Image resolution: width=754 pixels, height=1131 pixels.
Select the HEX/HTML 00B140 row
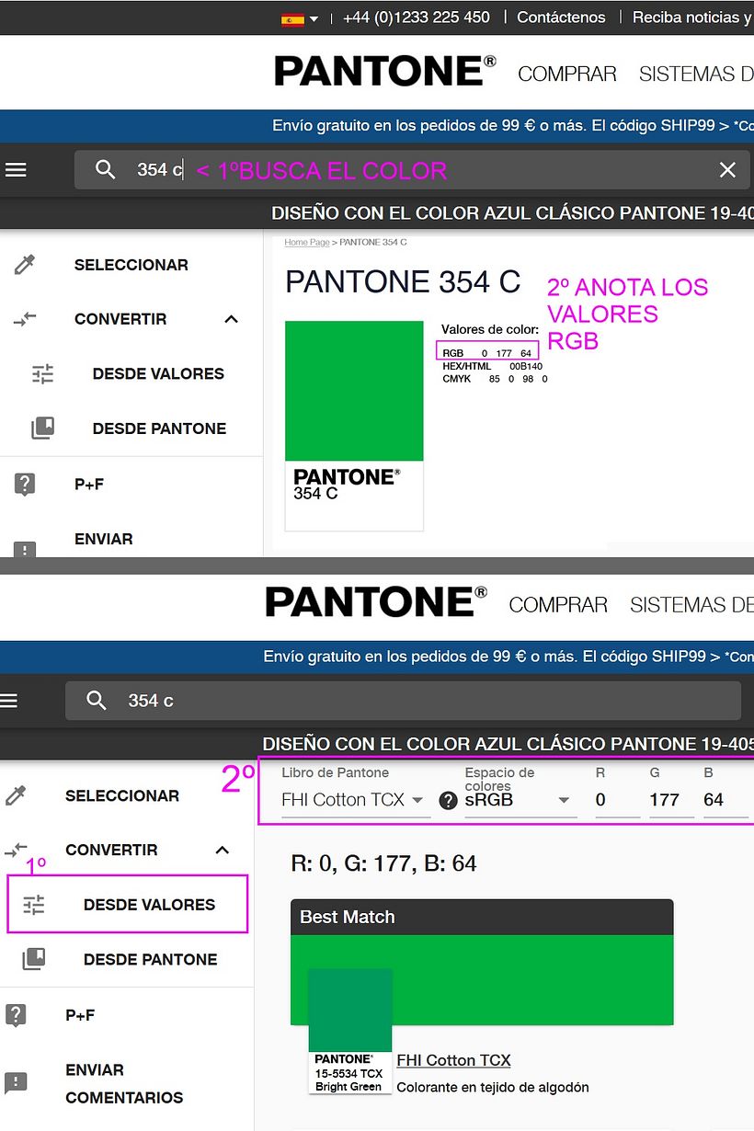[493, 366]
